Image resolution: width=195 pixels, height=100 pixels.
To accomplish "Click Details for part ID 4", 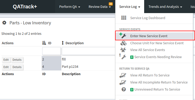I will click(17, 67).
